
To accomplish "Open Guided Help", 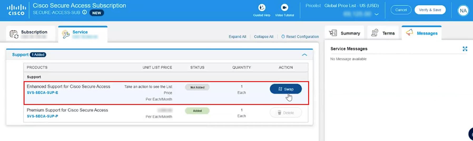I will [x=262, y=10].
